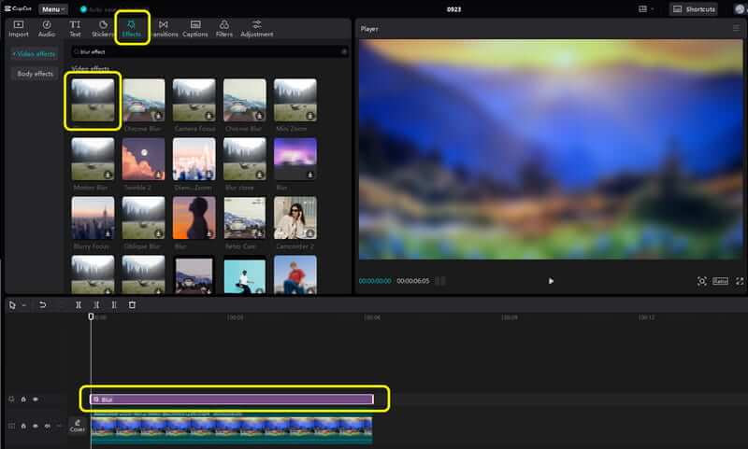Click the Cover button on video track
This screenshot has width=748, height=449.
[x=77, y=426]
